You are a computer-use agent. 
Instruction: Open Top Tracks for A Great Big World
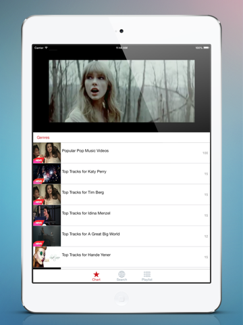point(122,236)
